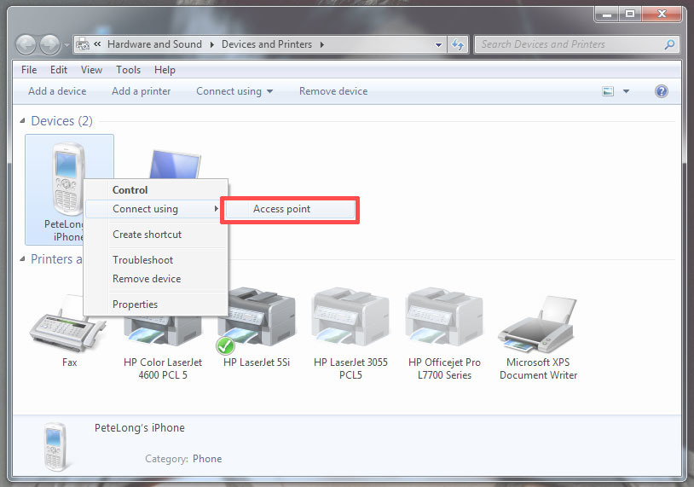Expand the Hardware and Sound breadcrumb arrow
The image size is (694, 487).
(212, 44)
